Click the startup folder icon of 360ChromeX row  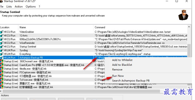2,61
